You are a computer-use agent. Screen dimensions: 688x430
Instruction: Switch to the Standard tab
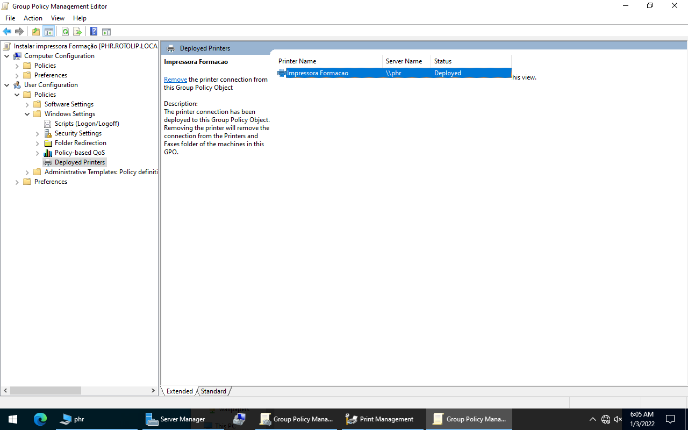tap(213, 391)
